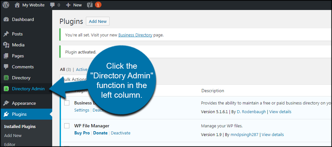Click the mndpsingh287 author link
The width and height of the screenshot is (332, 147).
[244, 134]
